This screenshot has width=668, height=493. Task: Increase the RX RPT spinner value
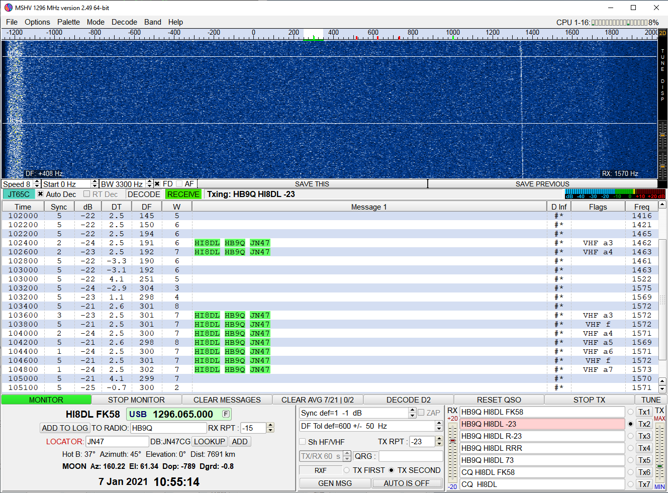tap(270, 426)
